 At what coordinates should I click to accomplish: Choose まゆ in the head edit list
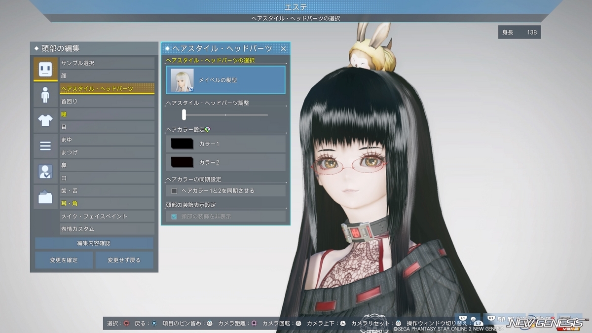pyautogui.click(x=108, y=140)
